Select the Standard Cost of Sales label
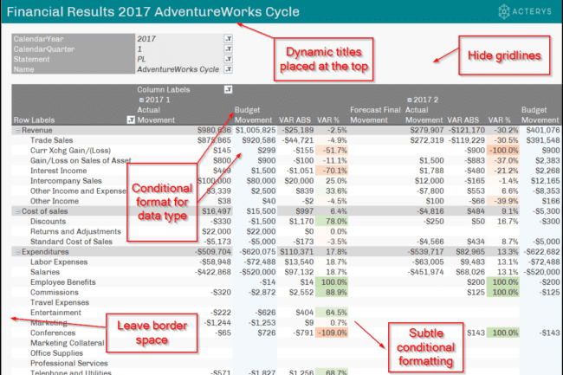 pos(71,242)
